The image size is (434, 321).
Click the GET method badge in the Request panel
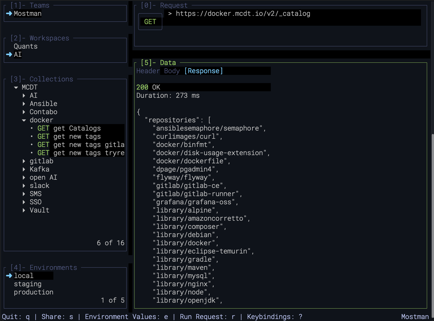tap(150, 22)
